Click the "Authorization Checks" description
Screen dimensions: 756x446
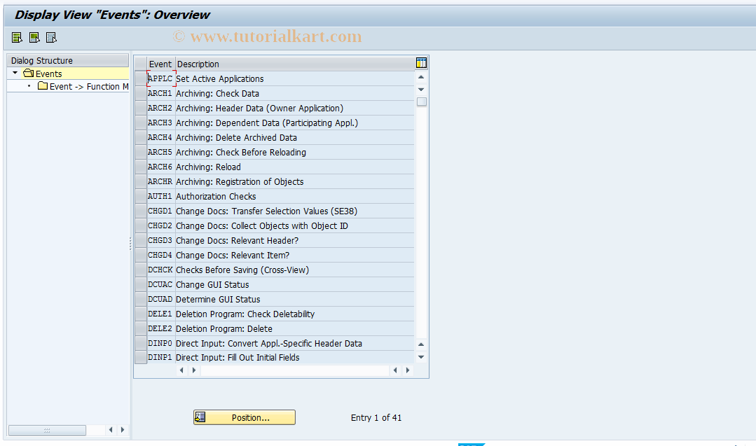pos(216,197)
